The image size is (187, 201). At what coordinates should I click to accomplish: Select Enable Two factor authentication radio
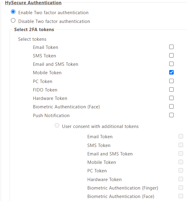point(13,12)
